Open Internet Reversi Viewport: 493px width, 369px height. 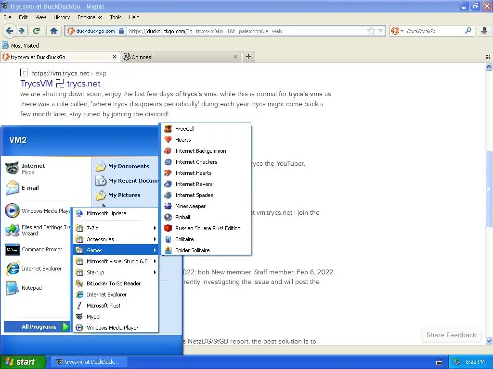[206, 184]
